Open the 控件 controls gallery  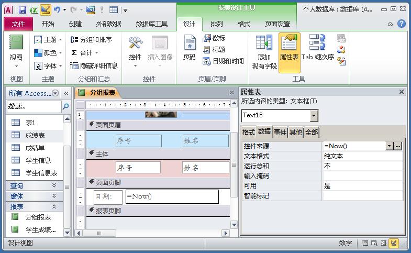(135, 51)
